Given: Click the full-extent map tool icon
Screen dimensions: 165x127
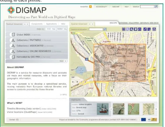Looking at the screenshot, I should pyautogui.click(x=124, y=29).
